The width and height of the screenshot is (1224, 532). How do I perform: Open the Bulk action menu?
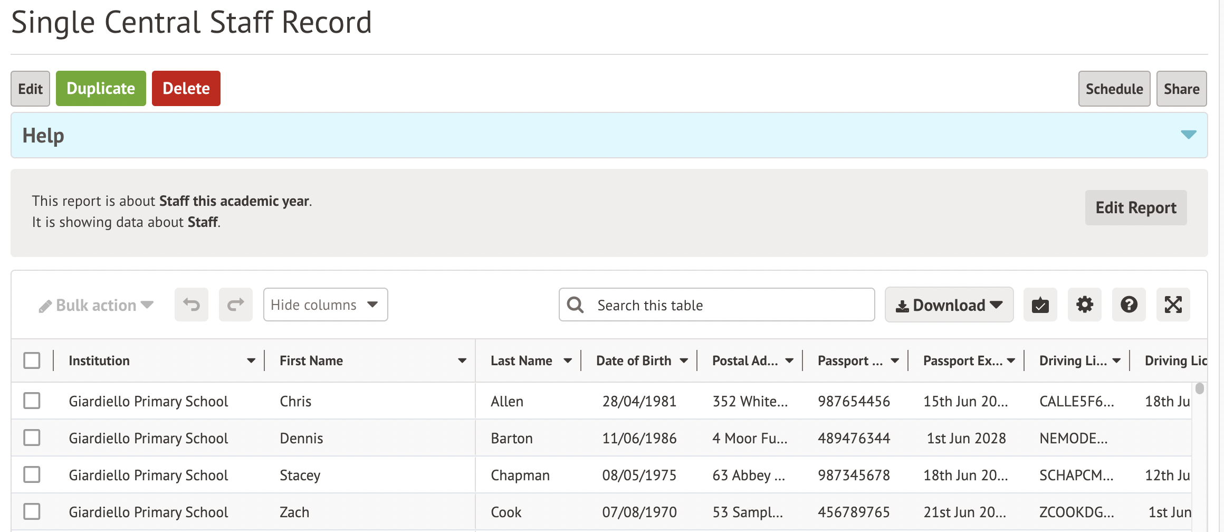96,305
